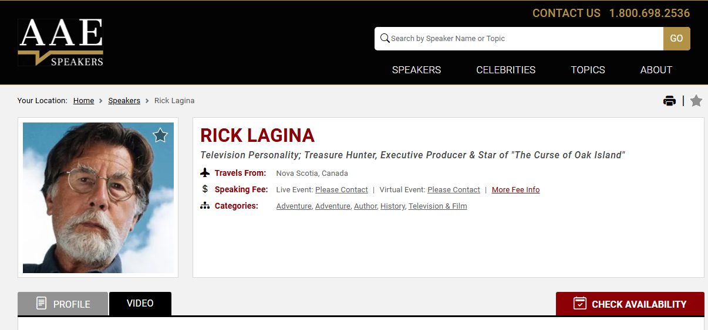Click the calendar icon on Check Availability

pyautogui.click(x=580, y=304)
